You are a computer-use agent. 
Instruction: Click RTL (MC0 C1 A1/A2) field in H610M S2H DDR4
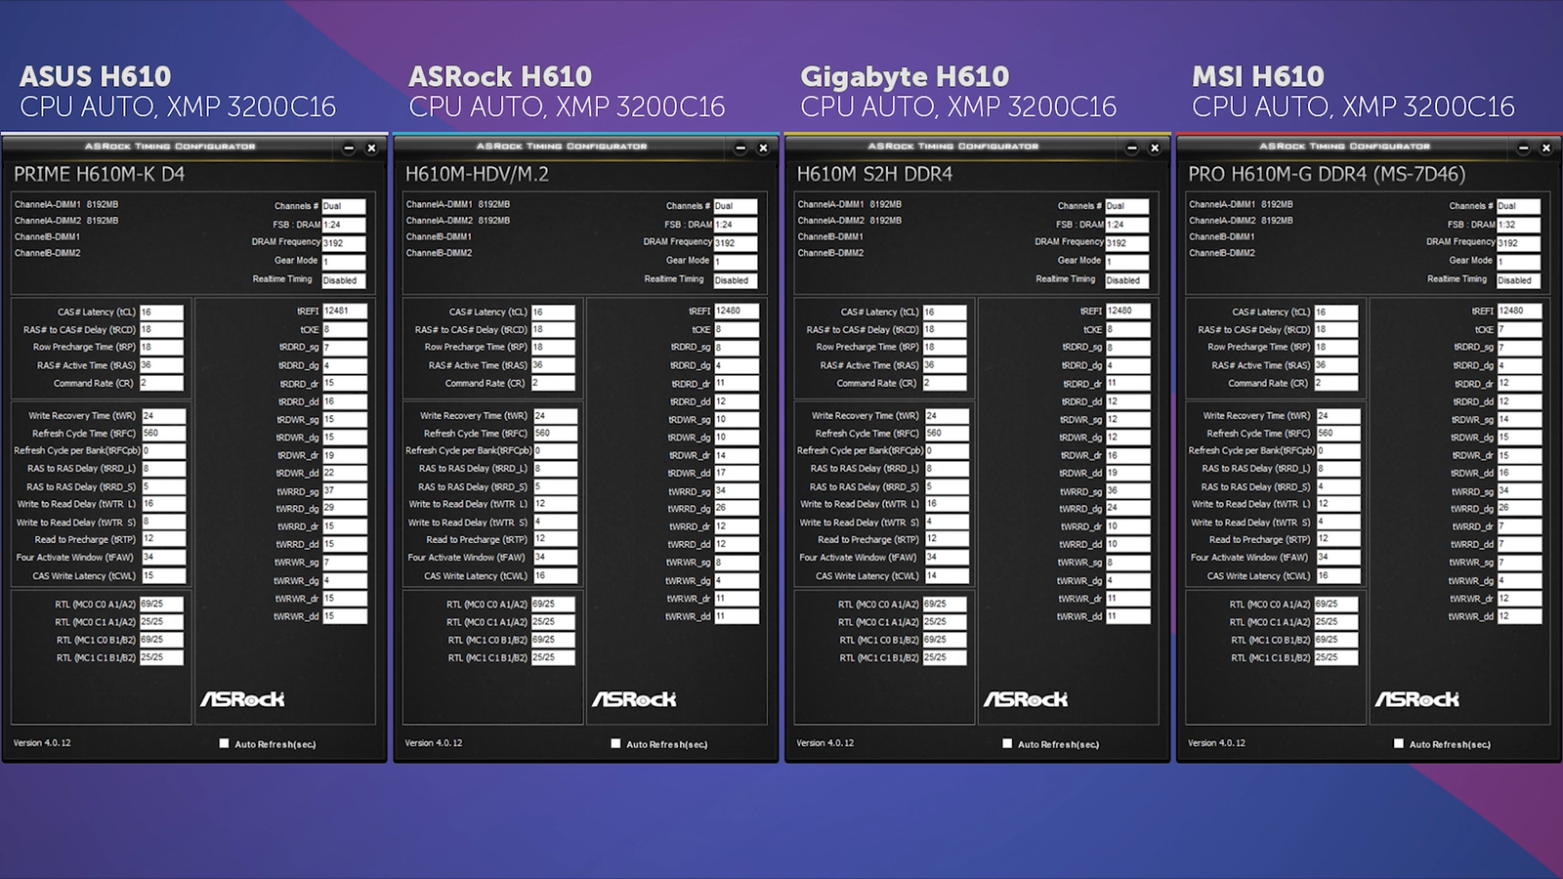pos(945,622)
